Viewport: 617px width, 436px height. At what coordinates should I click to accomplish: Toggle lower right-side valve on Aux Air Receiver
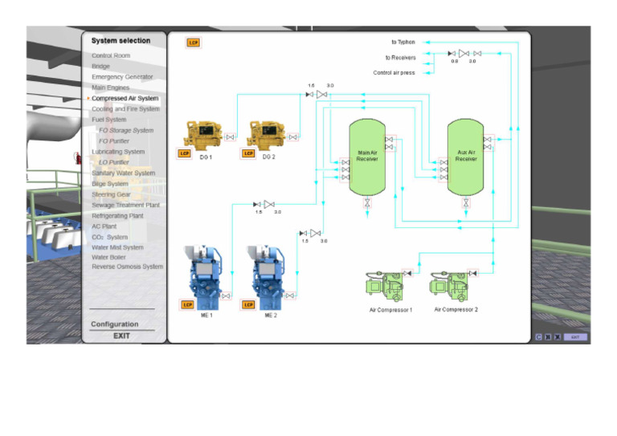point(488,147)
